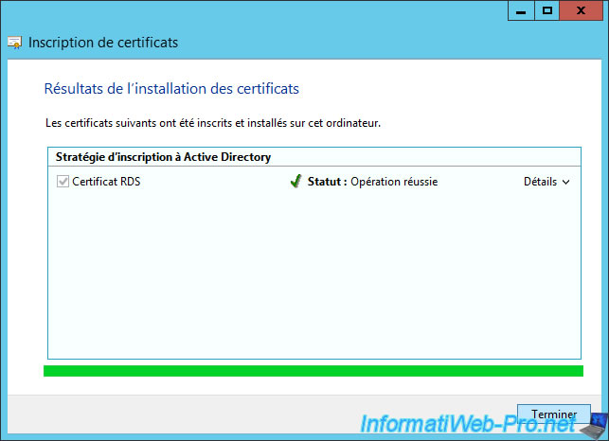Click 'Stratégie d'inscription à Active Directory' header
The height and width of the screenshot is (441, 609).
163,157
